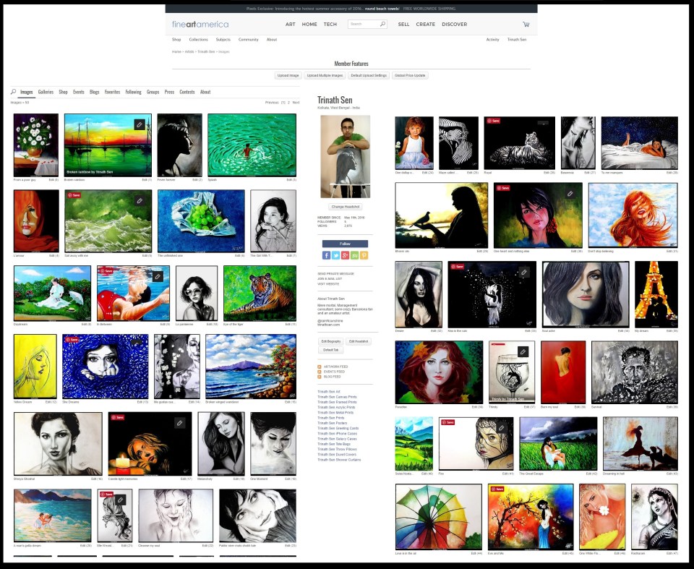
Task: Click the magnifier icon left of Images tab
Action: point(13,92)
